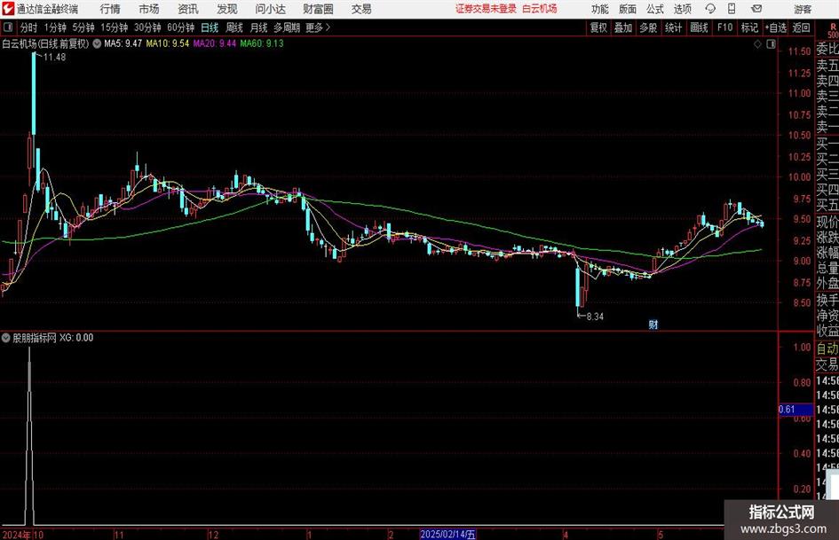Screen dimensions: 839x540
Task: Click 白云机场(日线 前复权) chart title
Action: point(45,43)
